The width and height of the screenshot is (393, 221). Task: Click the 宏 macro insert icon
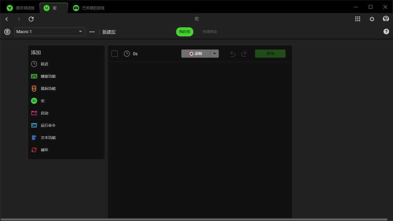click(x=33, y=101)
